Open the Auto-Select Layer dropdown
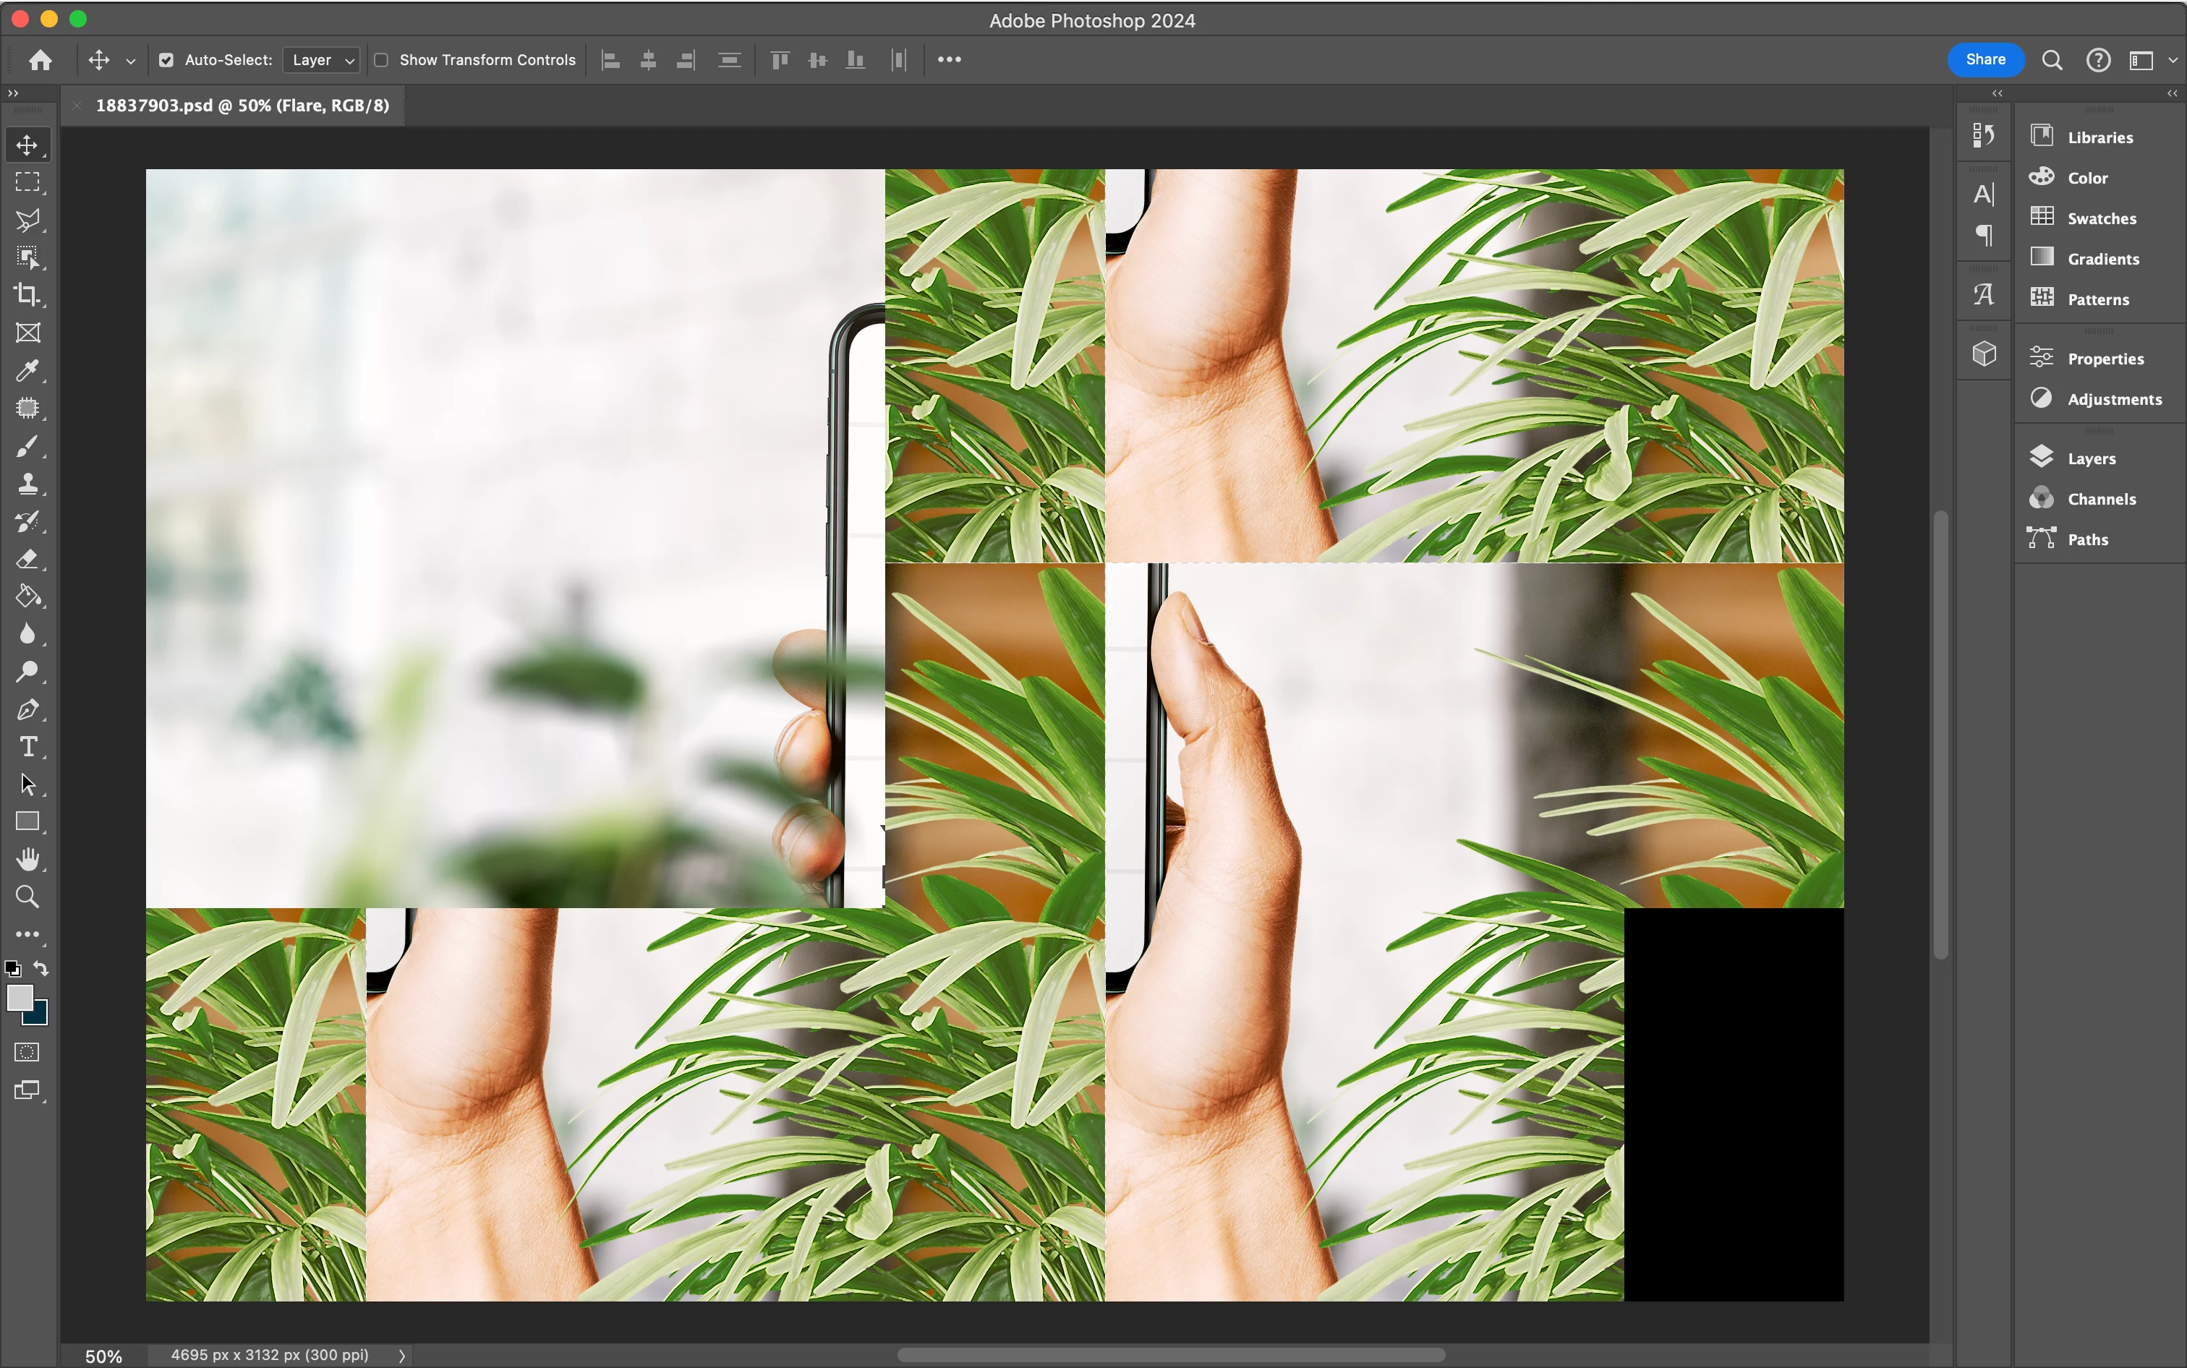Image resolution: width=2187 pixels, height=1368 pixels. [x=322, y=61]
